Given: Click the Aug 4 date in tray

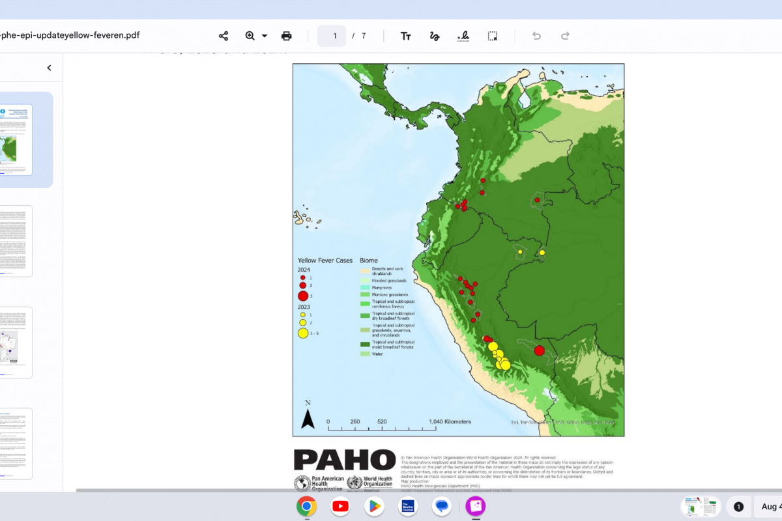Looking at the screenshot, I should [x=769, y=507].
